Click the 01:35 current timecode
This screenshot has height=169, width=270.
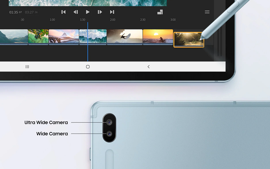click(13, 12)
